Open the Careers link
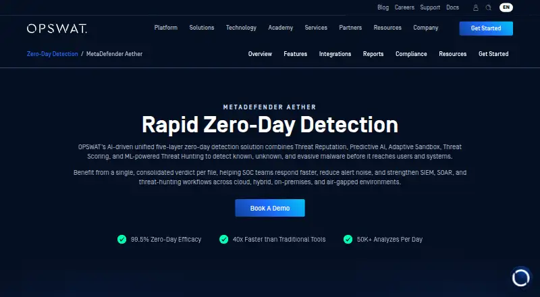Screen dimensions: 540x297 [404, 7]
